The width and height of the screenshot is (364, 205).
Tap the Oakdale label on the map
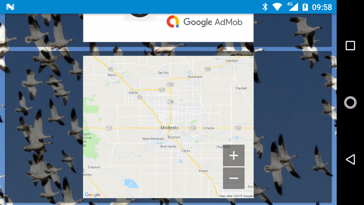tap(231, 61)
